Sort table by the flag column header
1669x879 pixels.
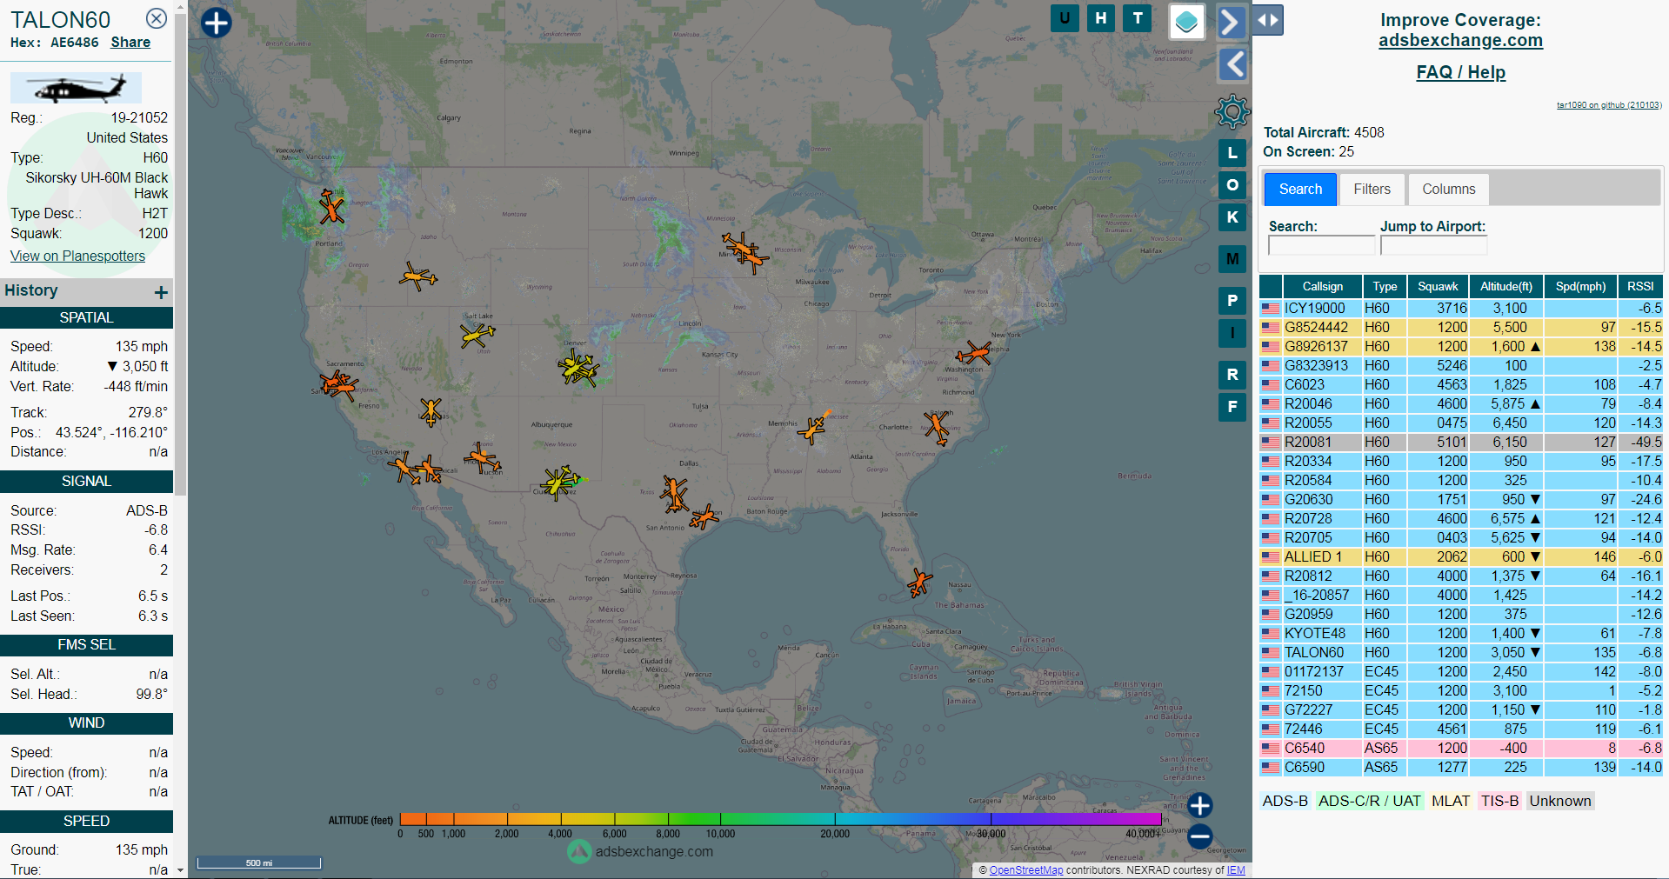click(1271, 286)
